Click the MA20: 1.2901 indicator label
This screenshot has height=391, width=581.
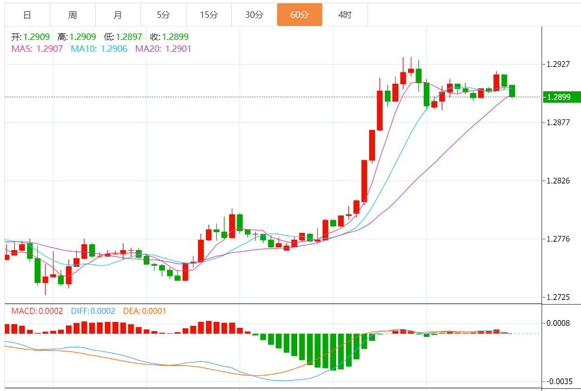coord(163,49)
